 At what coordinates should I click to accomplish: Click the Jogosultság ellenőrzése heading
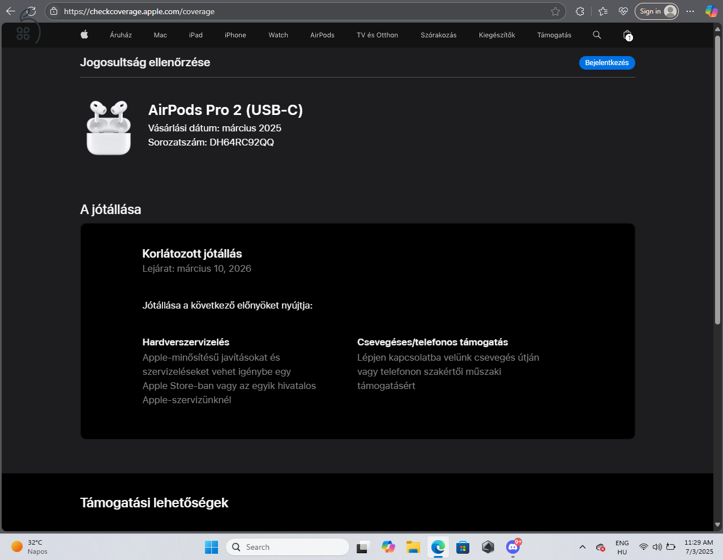coord(145,62)
